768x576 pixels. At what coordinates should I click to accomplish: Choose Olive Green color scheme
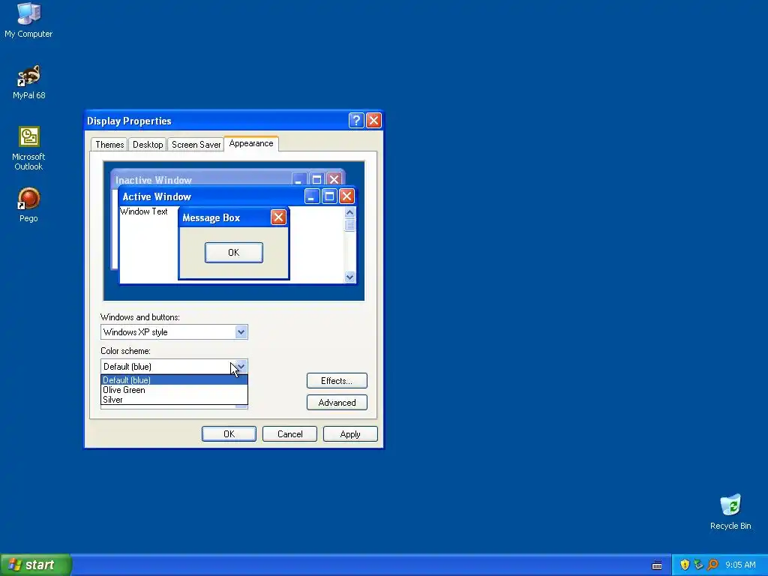point(174,390)
